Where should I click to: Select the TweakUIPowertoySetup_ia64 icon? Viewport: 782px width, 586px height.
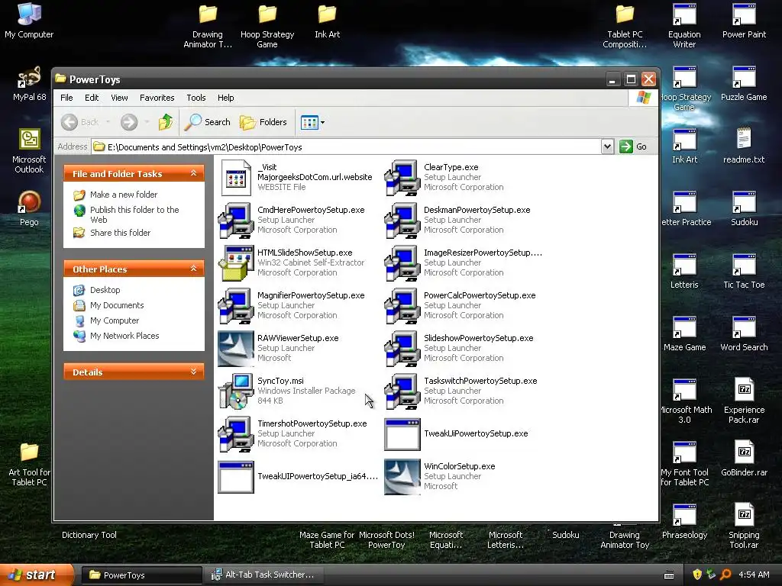(x=236, y=477)
